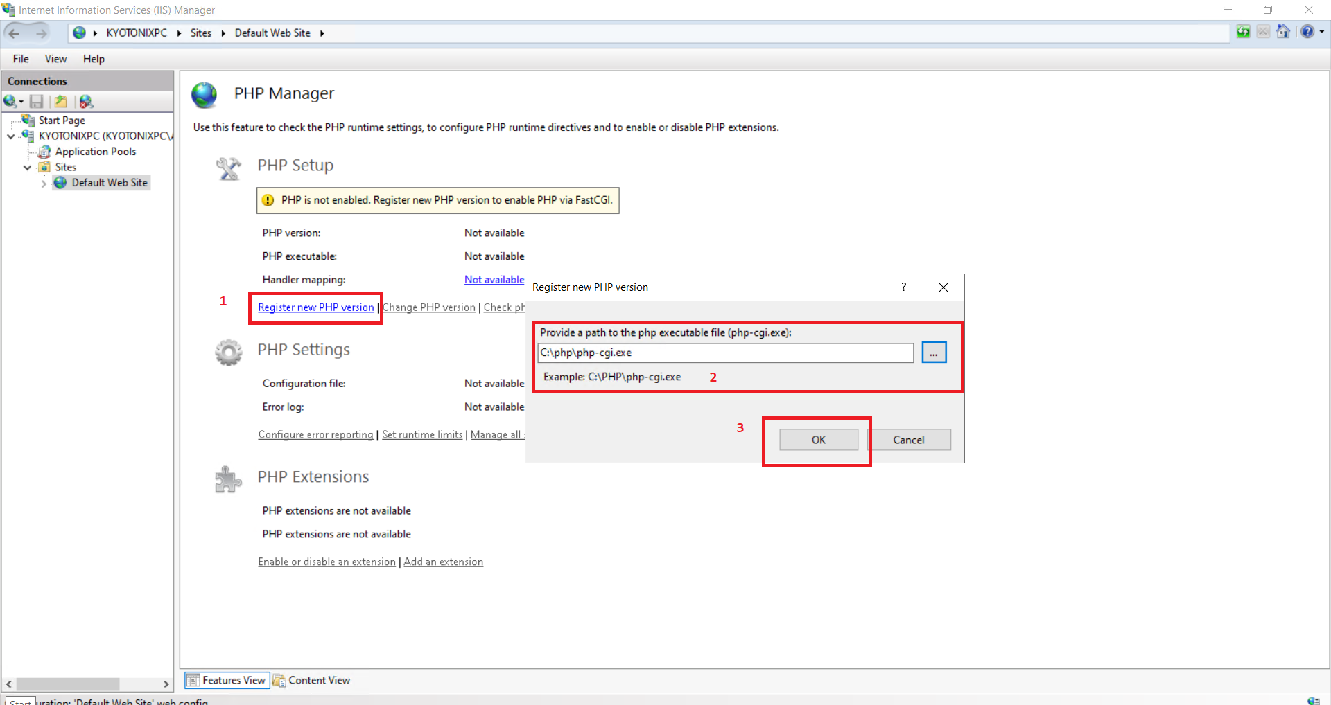Screen dimensions: 1331x705
Task: Open the arrow after Default Web Site breadcrumb
Action: coord(322,33)
